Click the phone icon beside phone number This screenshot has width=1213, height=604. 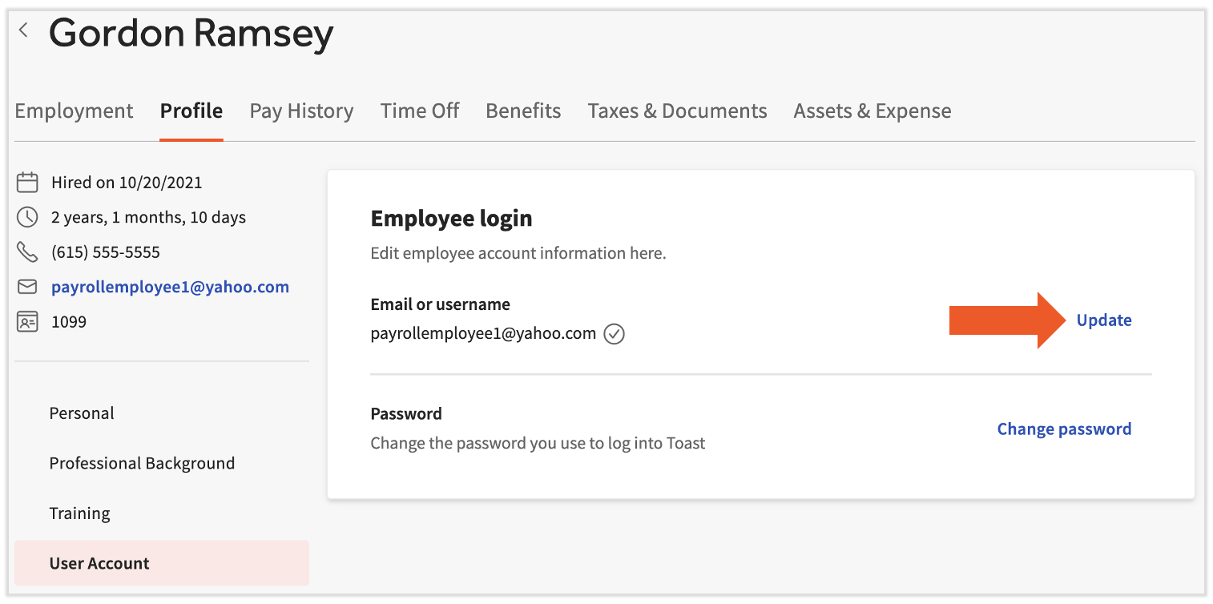27,252
